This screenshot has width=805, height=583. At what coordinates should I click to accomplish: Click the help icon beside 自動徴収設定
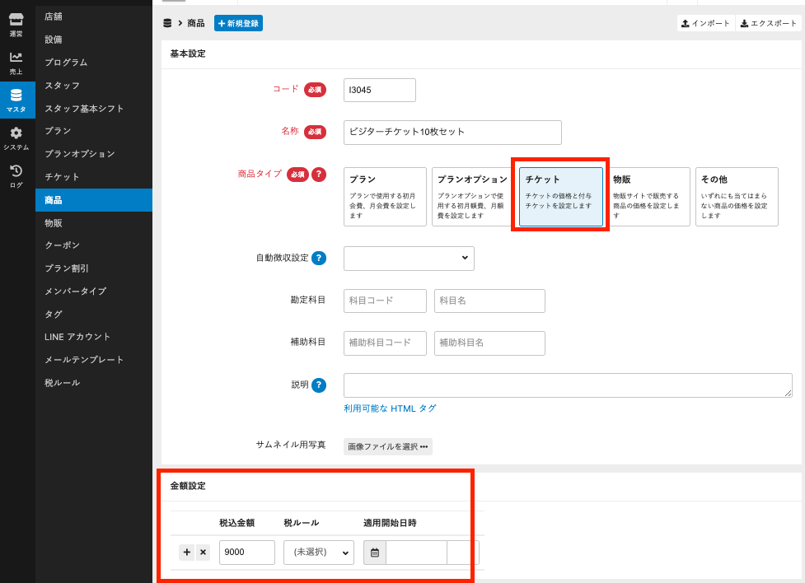[318, 258]
